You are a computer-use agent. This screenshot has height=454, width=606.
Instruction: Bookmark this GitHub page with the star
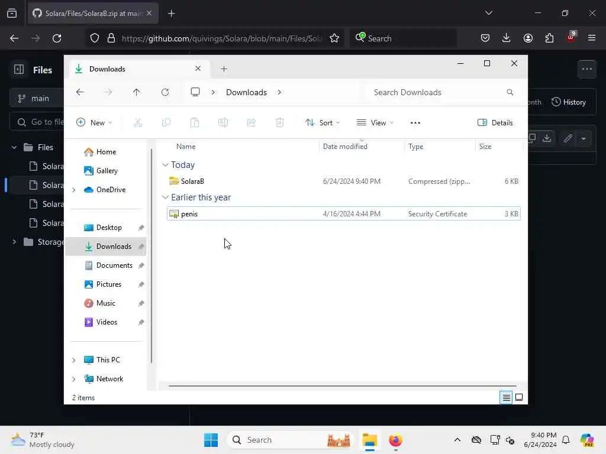334,38
